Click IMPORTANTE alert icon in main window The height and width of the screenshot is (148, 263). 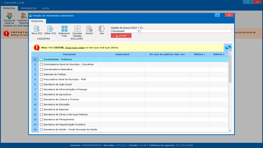[x=6, y=34]
